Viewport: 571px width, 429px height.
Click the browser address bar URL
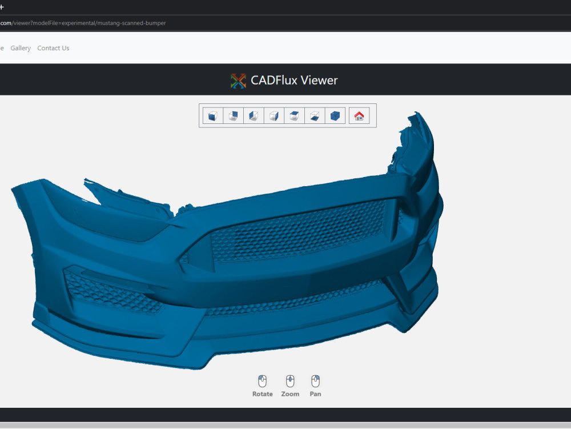click(x=83, y=23)
